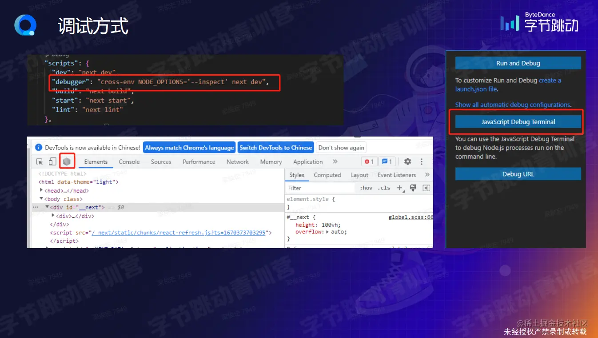The height and width of the screenshot is (338, 598).
Task: Click the JavaScript Debug Terminal button
Action: pyautogui.click(x=518, y=122)
